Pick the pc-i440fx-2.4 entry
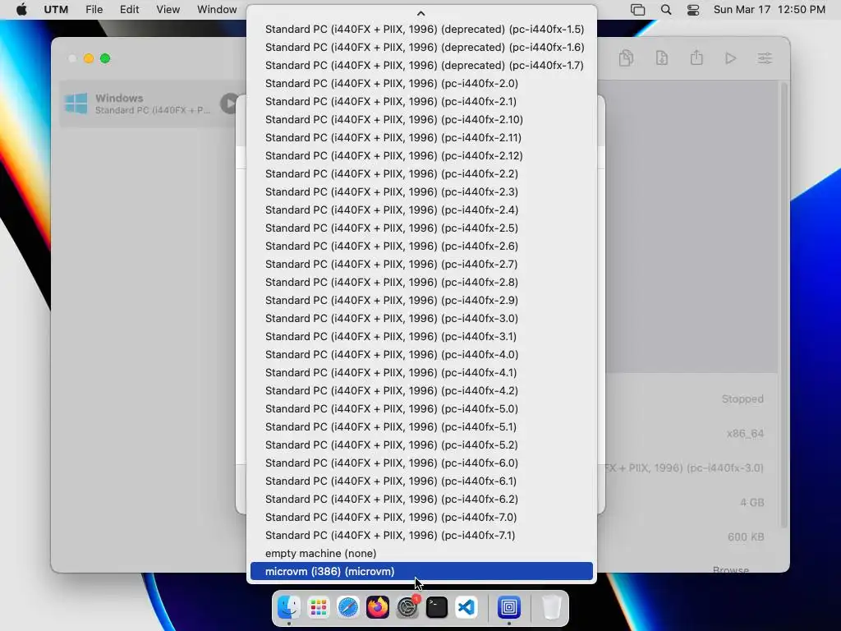This screenshot has height=631, width=841. pyautogui.click(x=421, y=210)
